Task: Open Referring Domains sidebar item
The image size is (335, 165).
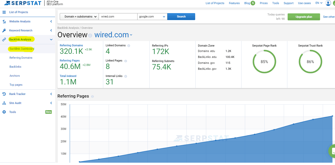Action: pos(21,58)
